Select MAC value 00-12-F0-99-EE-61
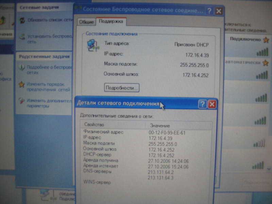 [167, 133]
